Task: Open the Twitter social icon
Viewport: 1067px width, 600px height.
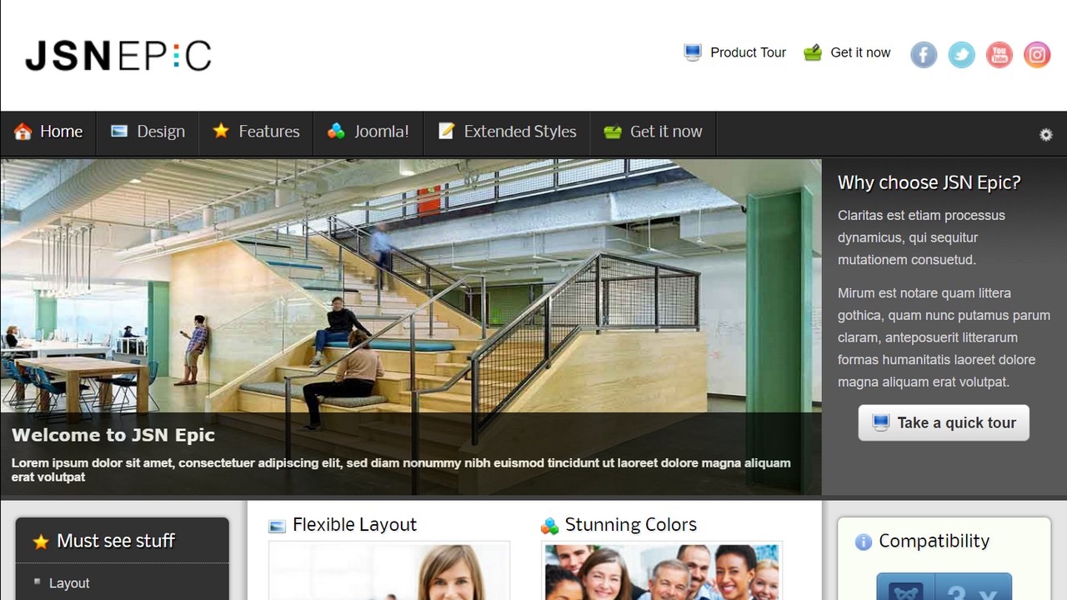Action: click(961, 55)
